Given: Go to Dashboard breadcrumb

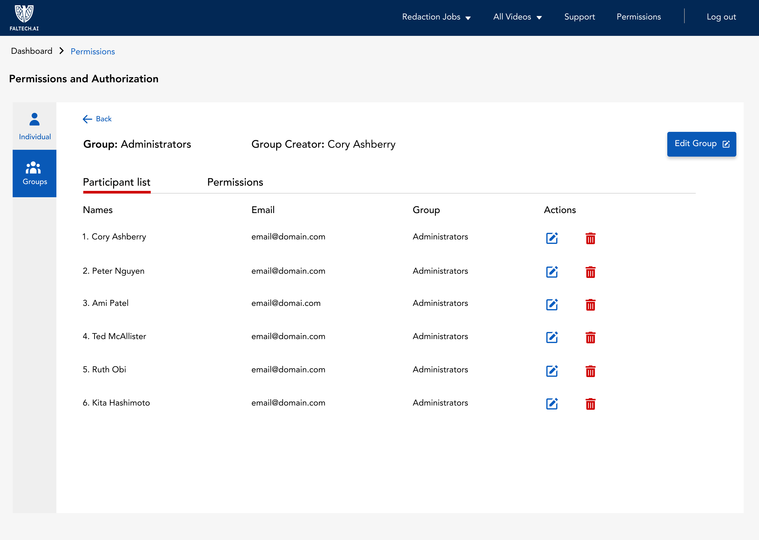Looking at the screenshot, I should pos(32,51).
